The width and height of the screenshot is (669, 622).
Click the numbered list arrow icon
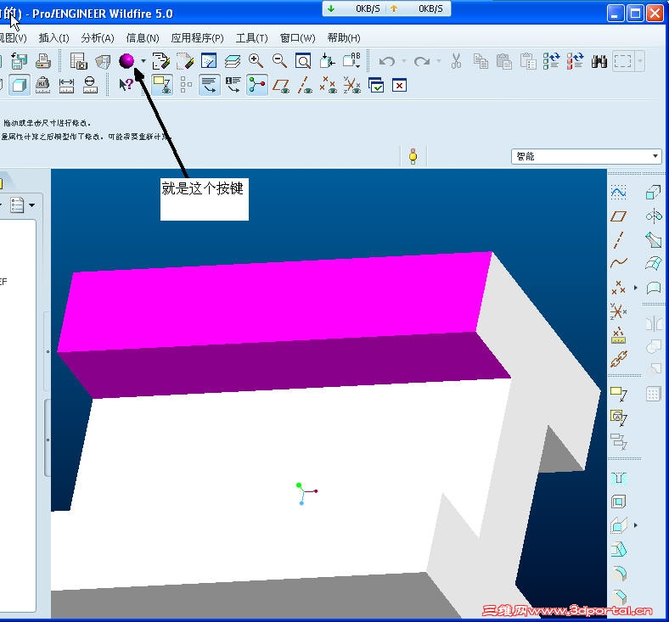click(233, 85)
